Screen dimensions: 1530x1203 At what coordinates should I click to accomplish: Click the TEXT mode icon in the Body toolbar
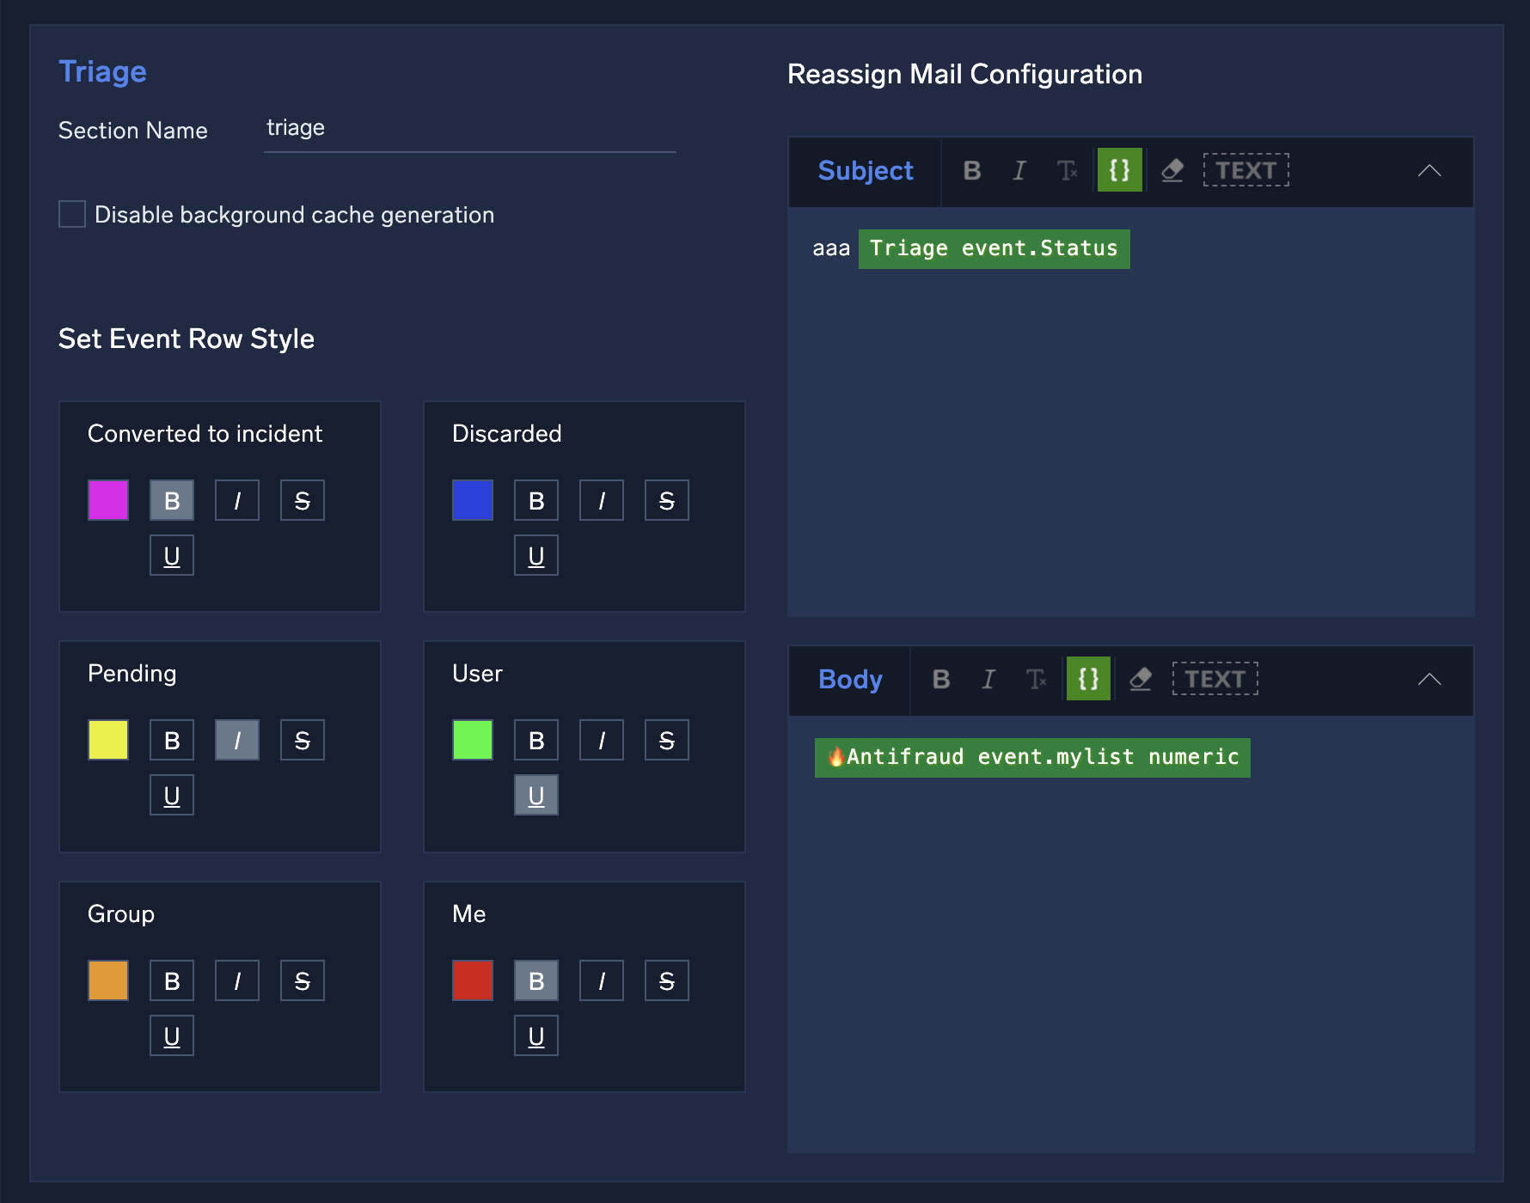coord(1215,679)
